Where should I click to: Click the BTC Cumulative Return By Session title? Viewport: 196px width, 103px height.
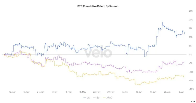point(98,6)
